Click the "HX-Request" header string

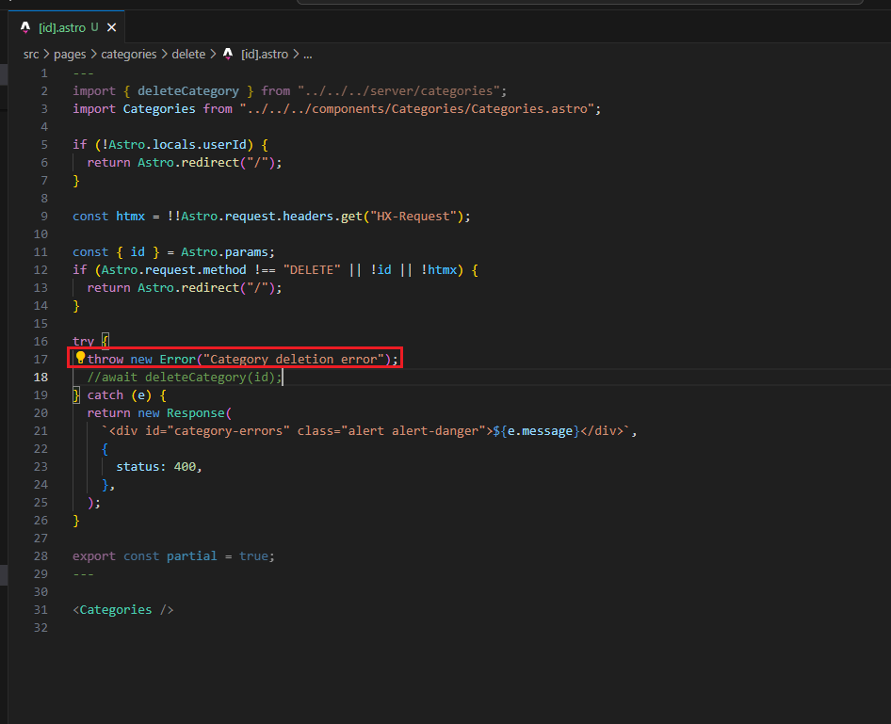coord(413,217)
